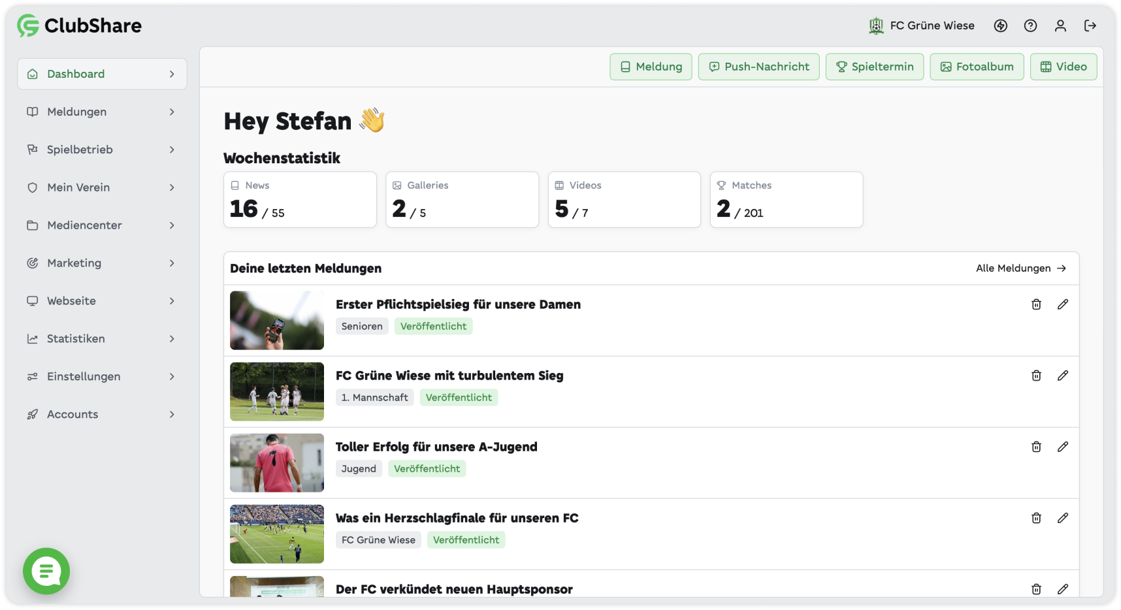Delete 'Der FC verkündet neuen Hauptsponsor'

(1036, 589)
